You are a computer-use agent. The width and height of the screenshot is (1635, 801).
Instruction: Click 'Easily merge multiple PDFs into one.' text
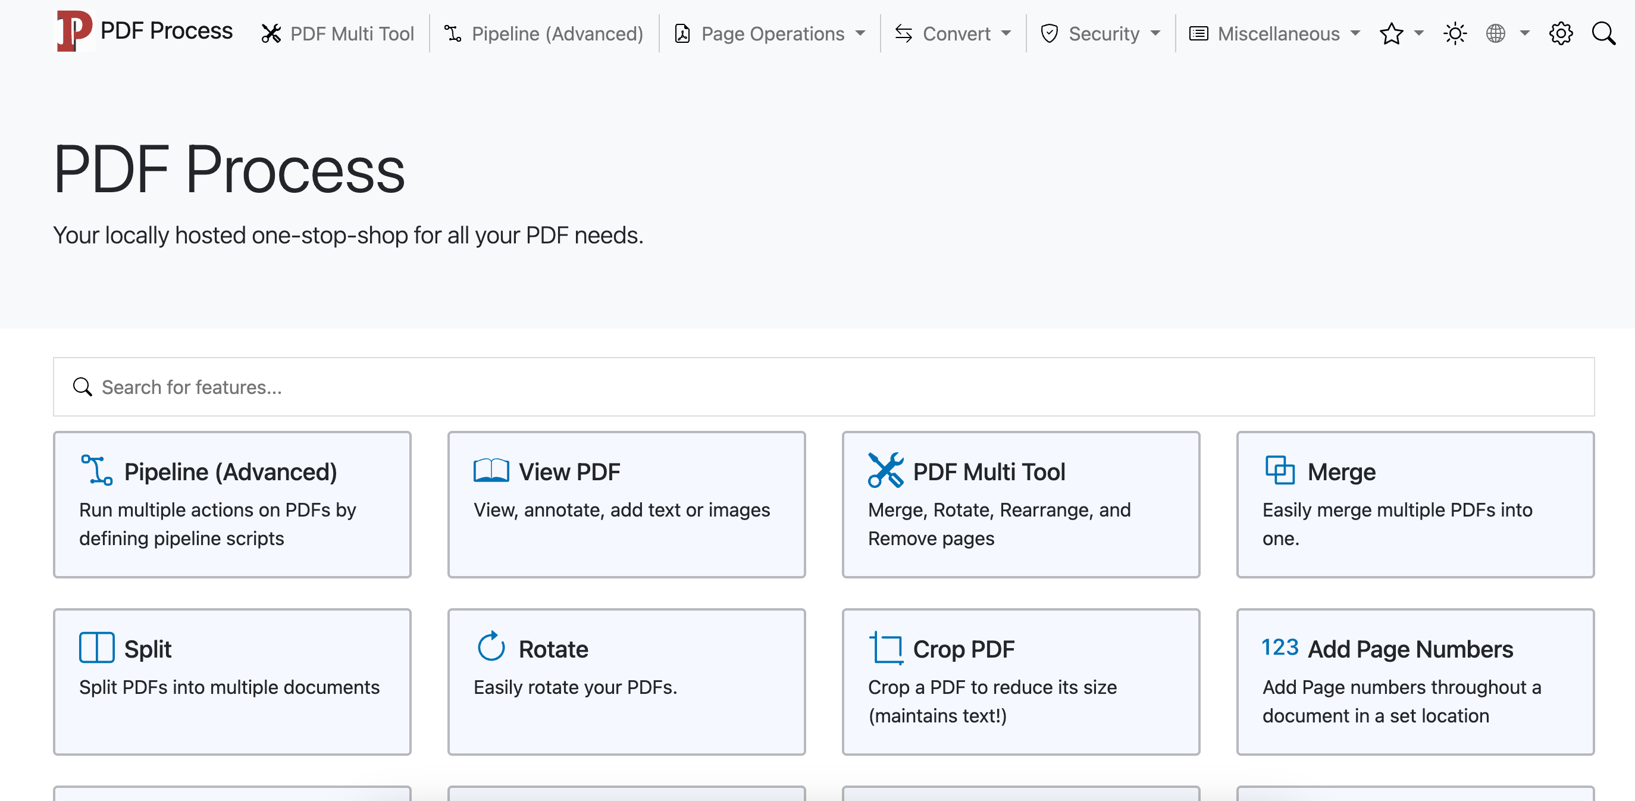[x=1397, y=524]
